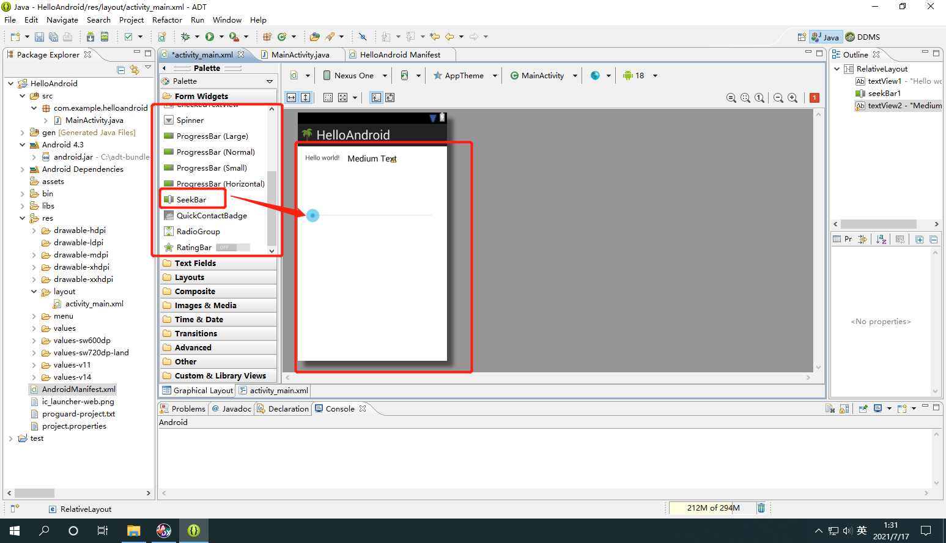Toggle align-to-parent top-left layout button

coord(376,97)
